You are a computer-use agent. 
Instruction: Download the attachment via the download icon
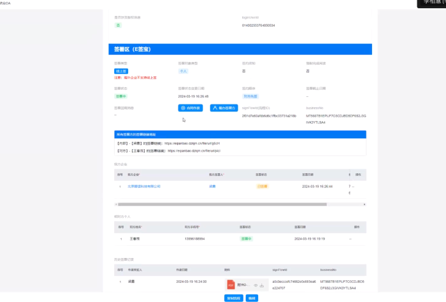coord(262,285)
